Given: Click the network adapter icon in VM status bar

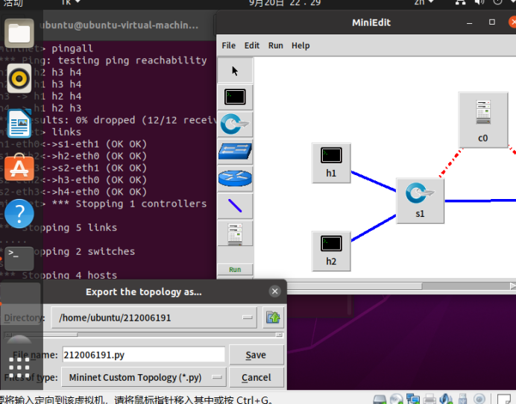Looking at the screenshot, I should point(413,399).
